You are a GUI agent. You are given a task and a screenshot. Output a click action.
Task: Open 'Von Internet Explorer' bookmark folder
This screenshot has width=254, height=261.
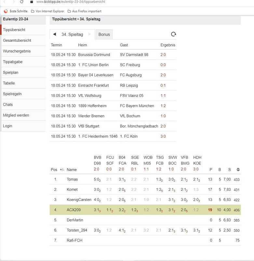pos(47,11)
